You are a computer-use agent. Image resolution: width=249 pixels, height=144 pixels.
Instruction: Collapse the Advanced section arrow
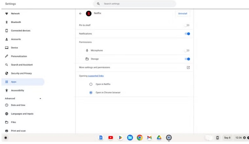click(40, 98)
